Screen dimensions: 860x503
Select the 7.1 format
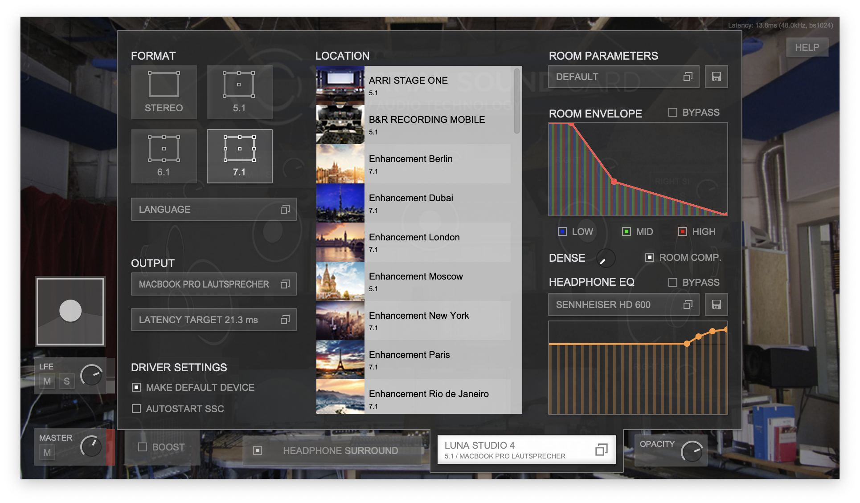point(239,156)
